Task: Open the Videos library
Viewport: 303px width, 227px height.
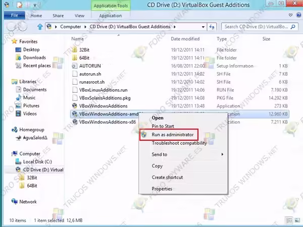Action: (x=30, y=113)
